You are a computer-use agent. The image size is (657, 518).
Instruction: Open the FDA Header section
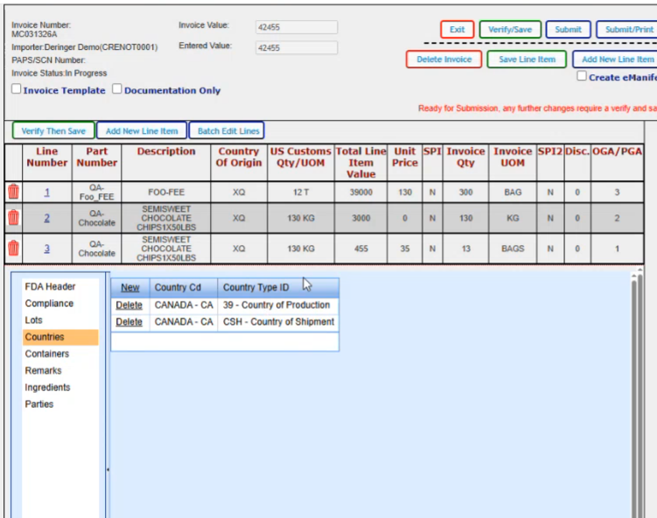[50, 287]
